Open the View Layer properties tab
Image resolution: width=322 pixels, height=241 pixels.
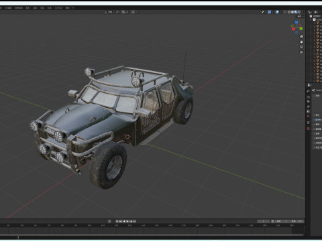click(x=308, y=106)
